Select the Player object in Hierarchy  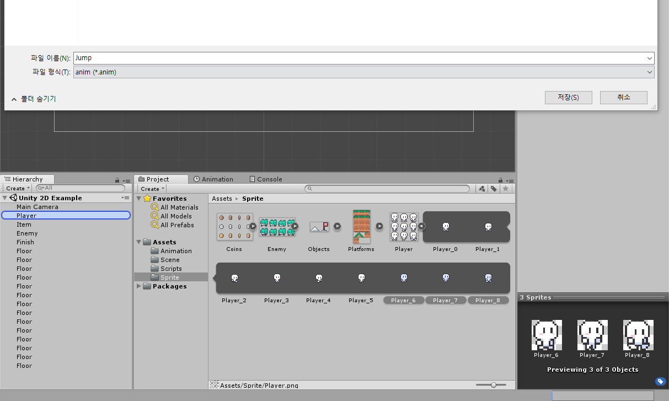(x=66, y=216)
